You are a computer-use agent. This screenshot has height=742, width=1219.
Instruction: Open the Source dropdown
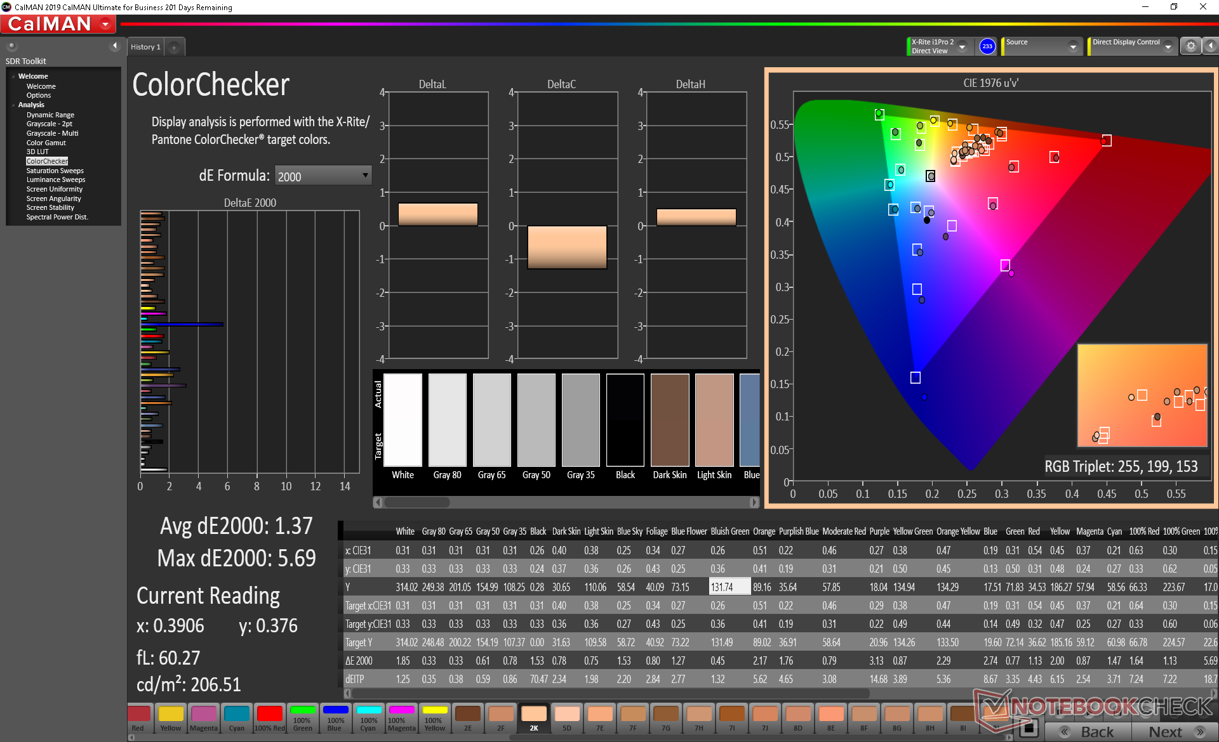[x=1072, y=46]
